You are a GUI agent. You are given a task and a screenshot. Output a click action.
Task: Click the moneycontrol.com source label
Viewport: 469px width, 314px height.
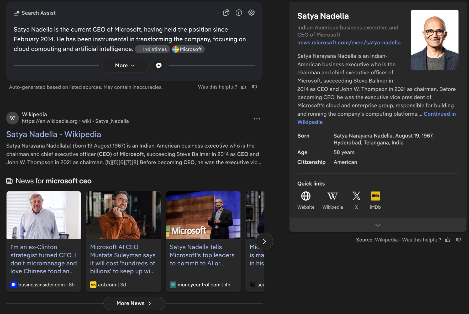[x=199, y=285]
